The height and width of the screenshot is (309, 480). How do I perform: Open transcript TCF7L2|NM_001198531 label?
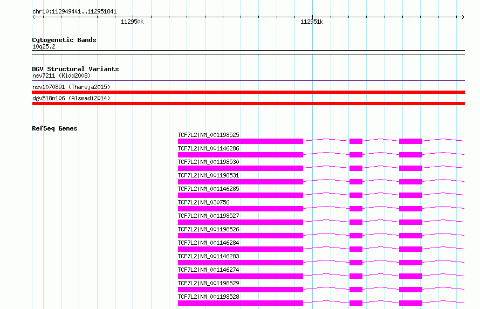coord(209,175)
